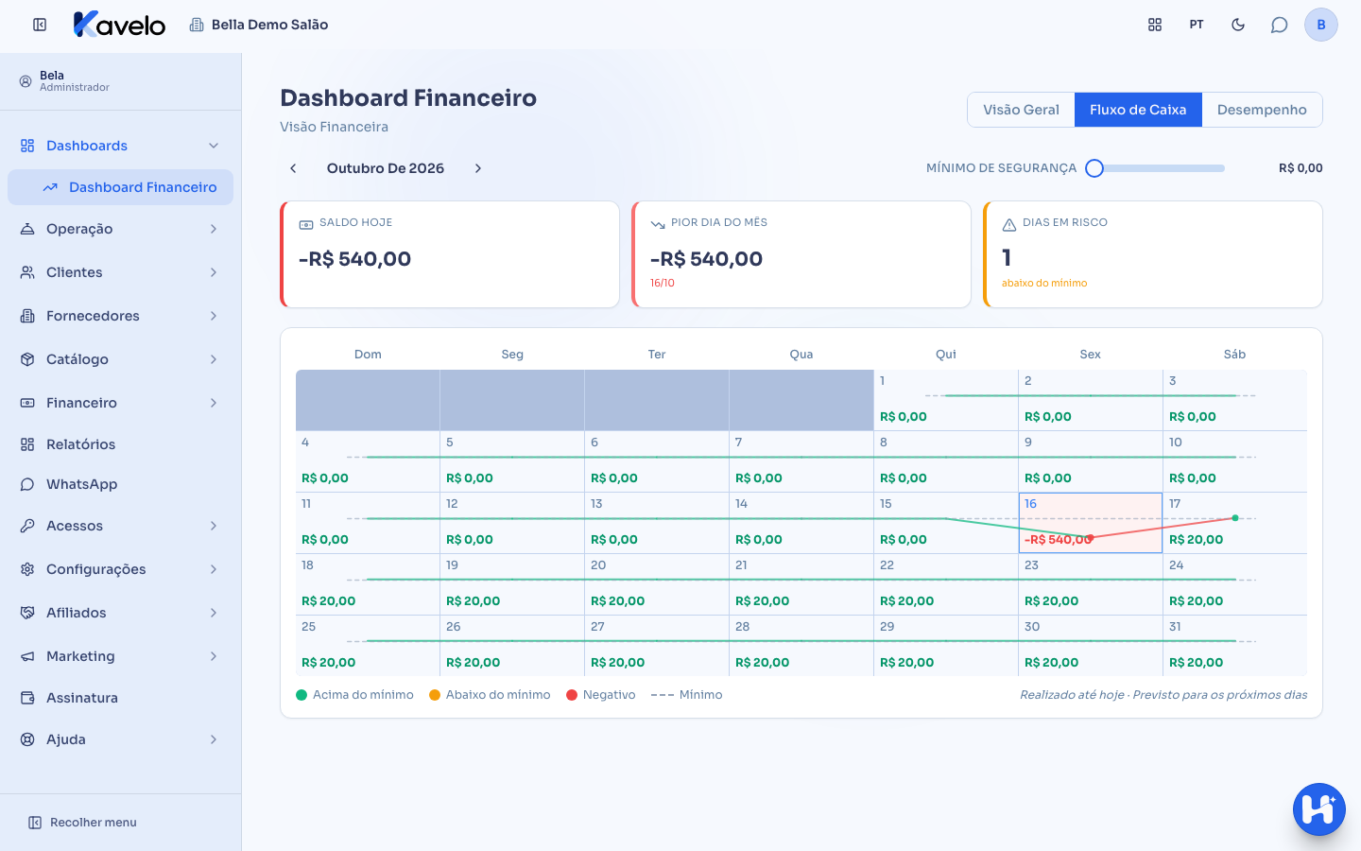Expand the Catálogo menu
This screenshot has height=851, width=1361.
pyautogui.click(x=120, y=359)
